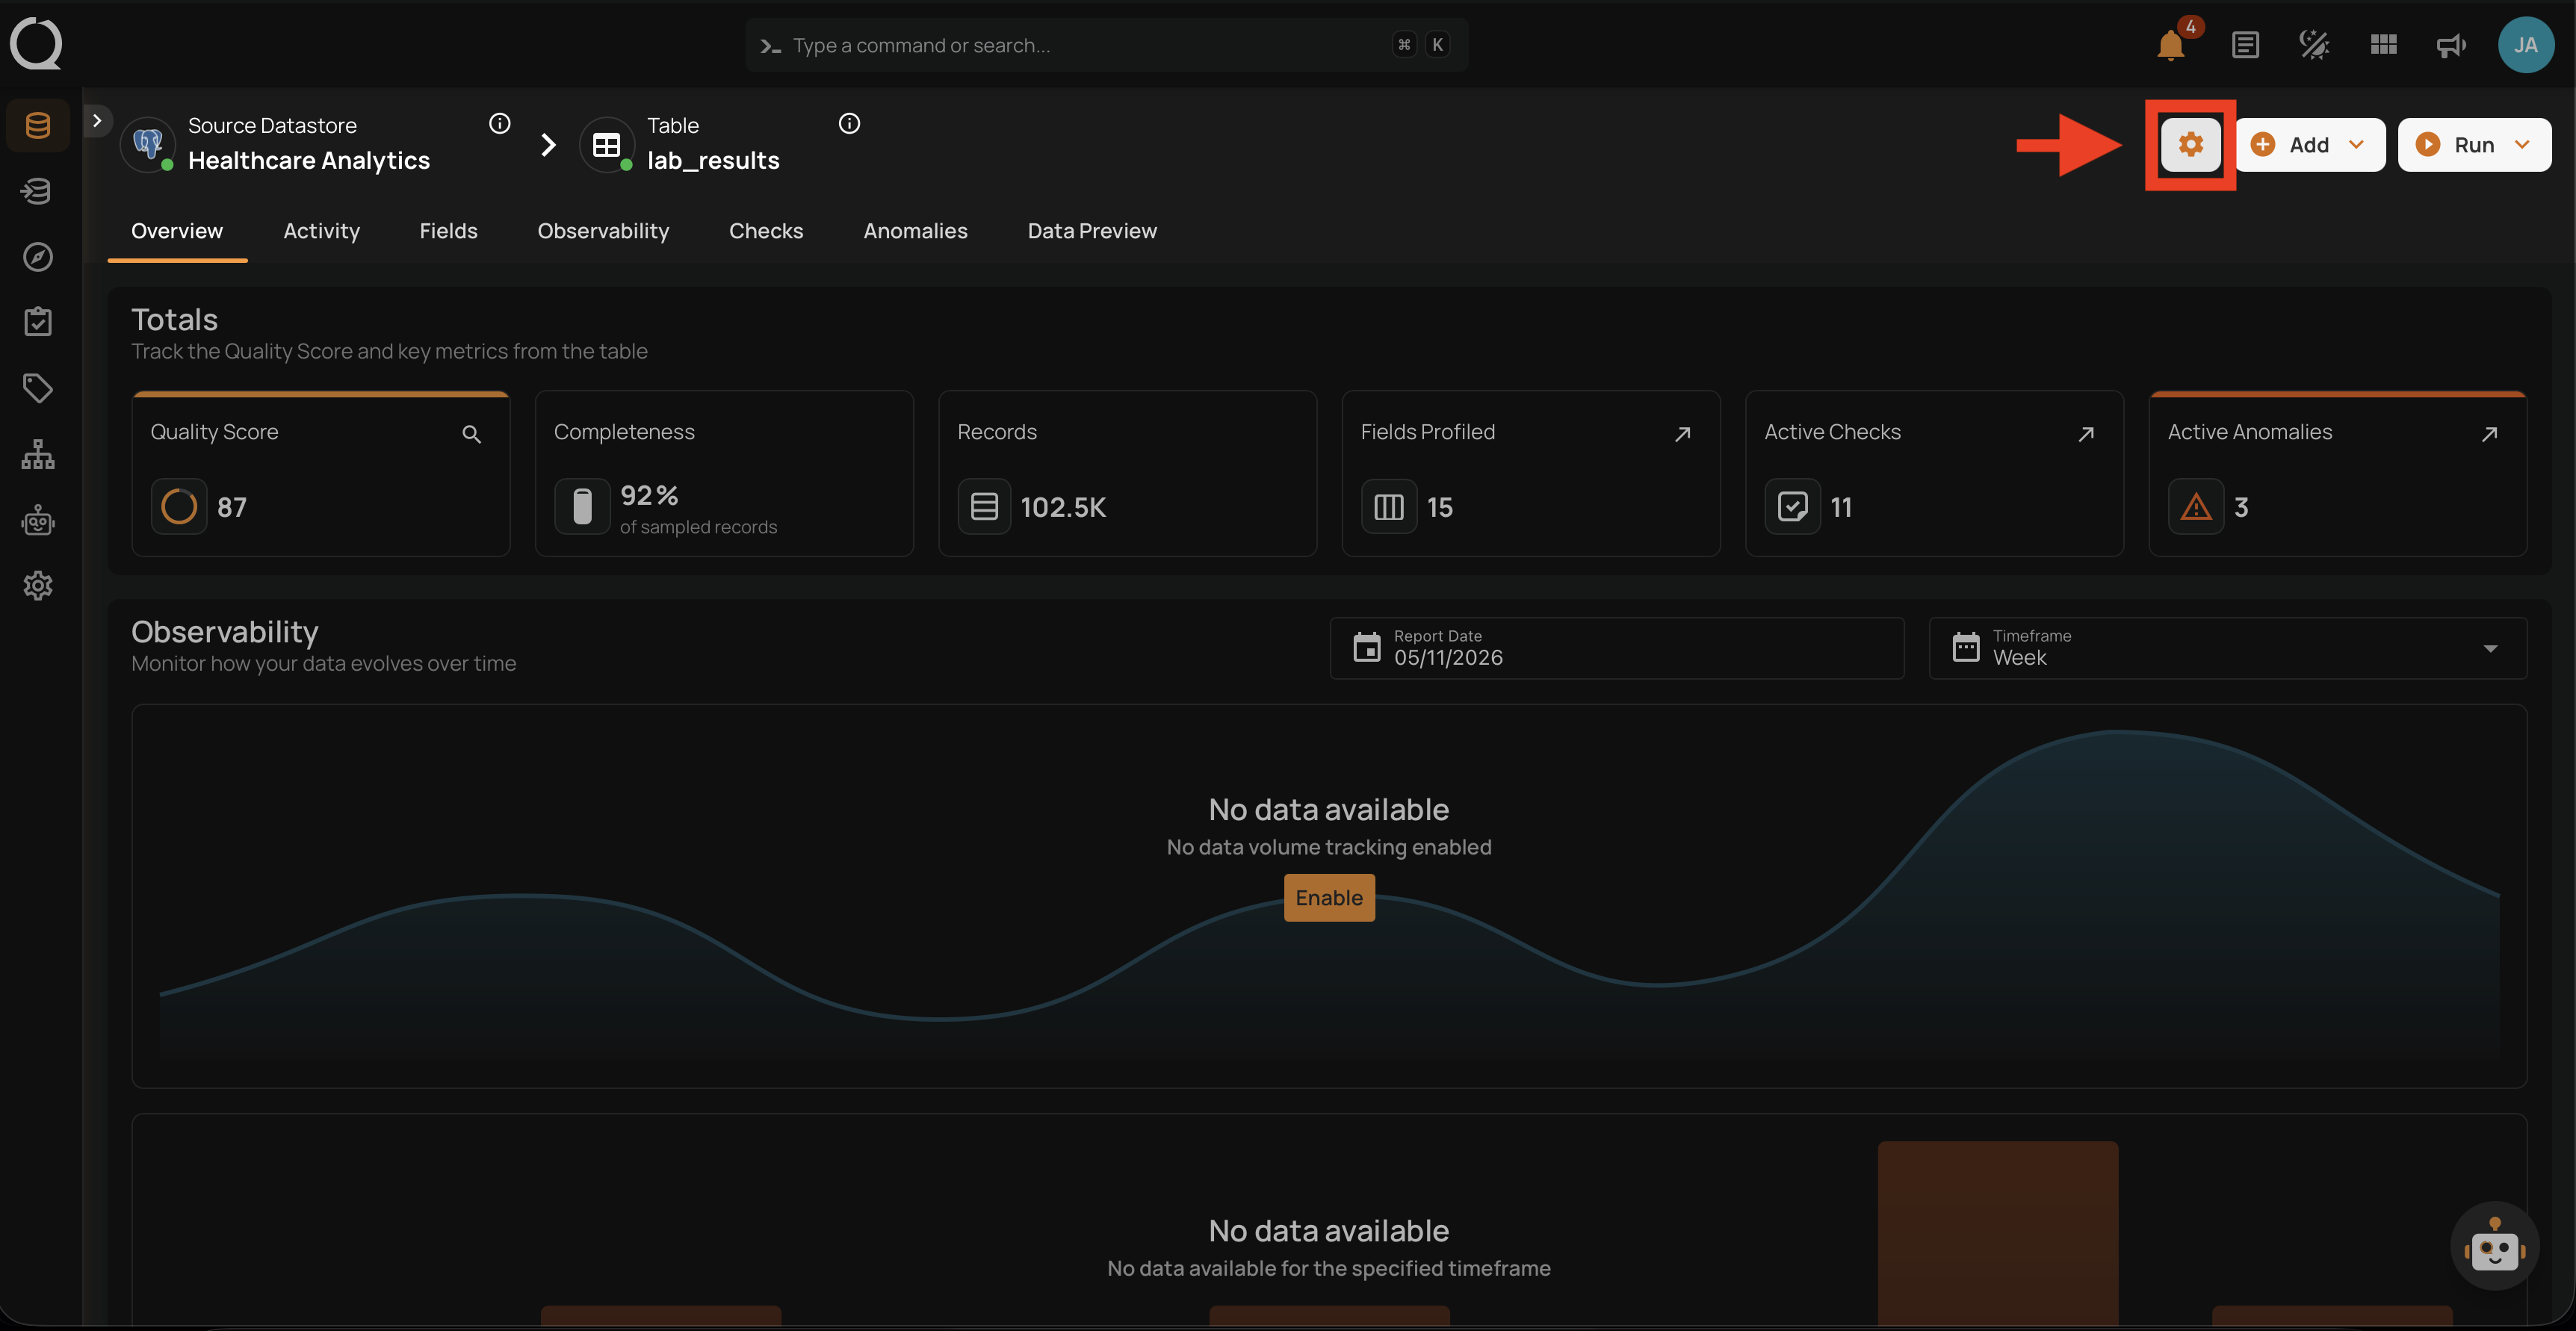Open the hierarchy flow sidebar icon
Image resolution: width=2576 pixels, height=1331 pixels.
pos(38,454)
